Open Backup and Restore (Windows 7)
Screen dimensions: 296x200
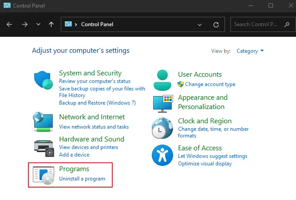97,103
